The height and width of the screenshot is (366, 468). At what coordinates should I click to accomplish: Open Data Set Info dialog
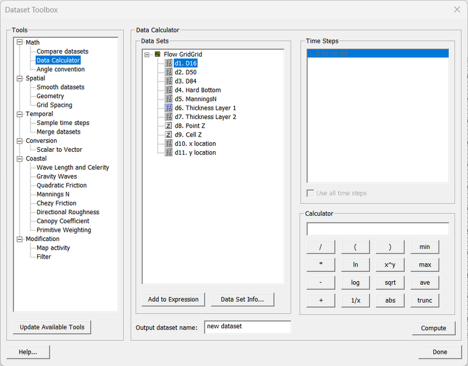click(x=243, y=300)
